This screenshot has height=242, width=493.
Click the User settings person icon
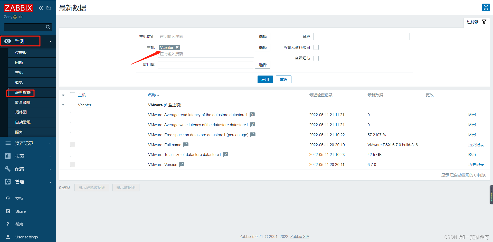8,237
